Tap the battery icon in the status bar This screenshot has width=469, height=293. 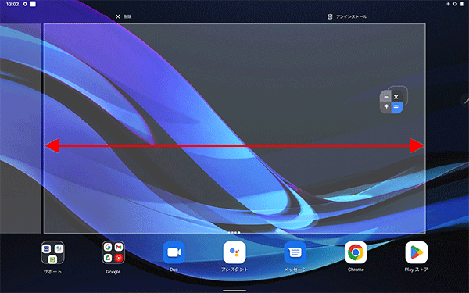tap(462, 4)
